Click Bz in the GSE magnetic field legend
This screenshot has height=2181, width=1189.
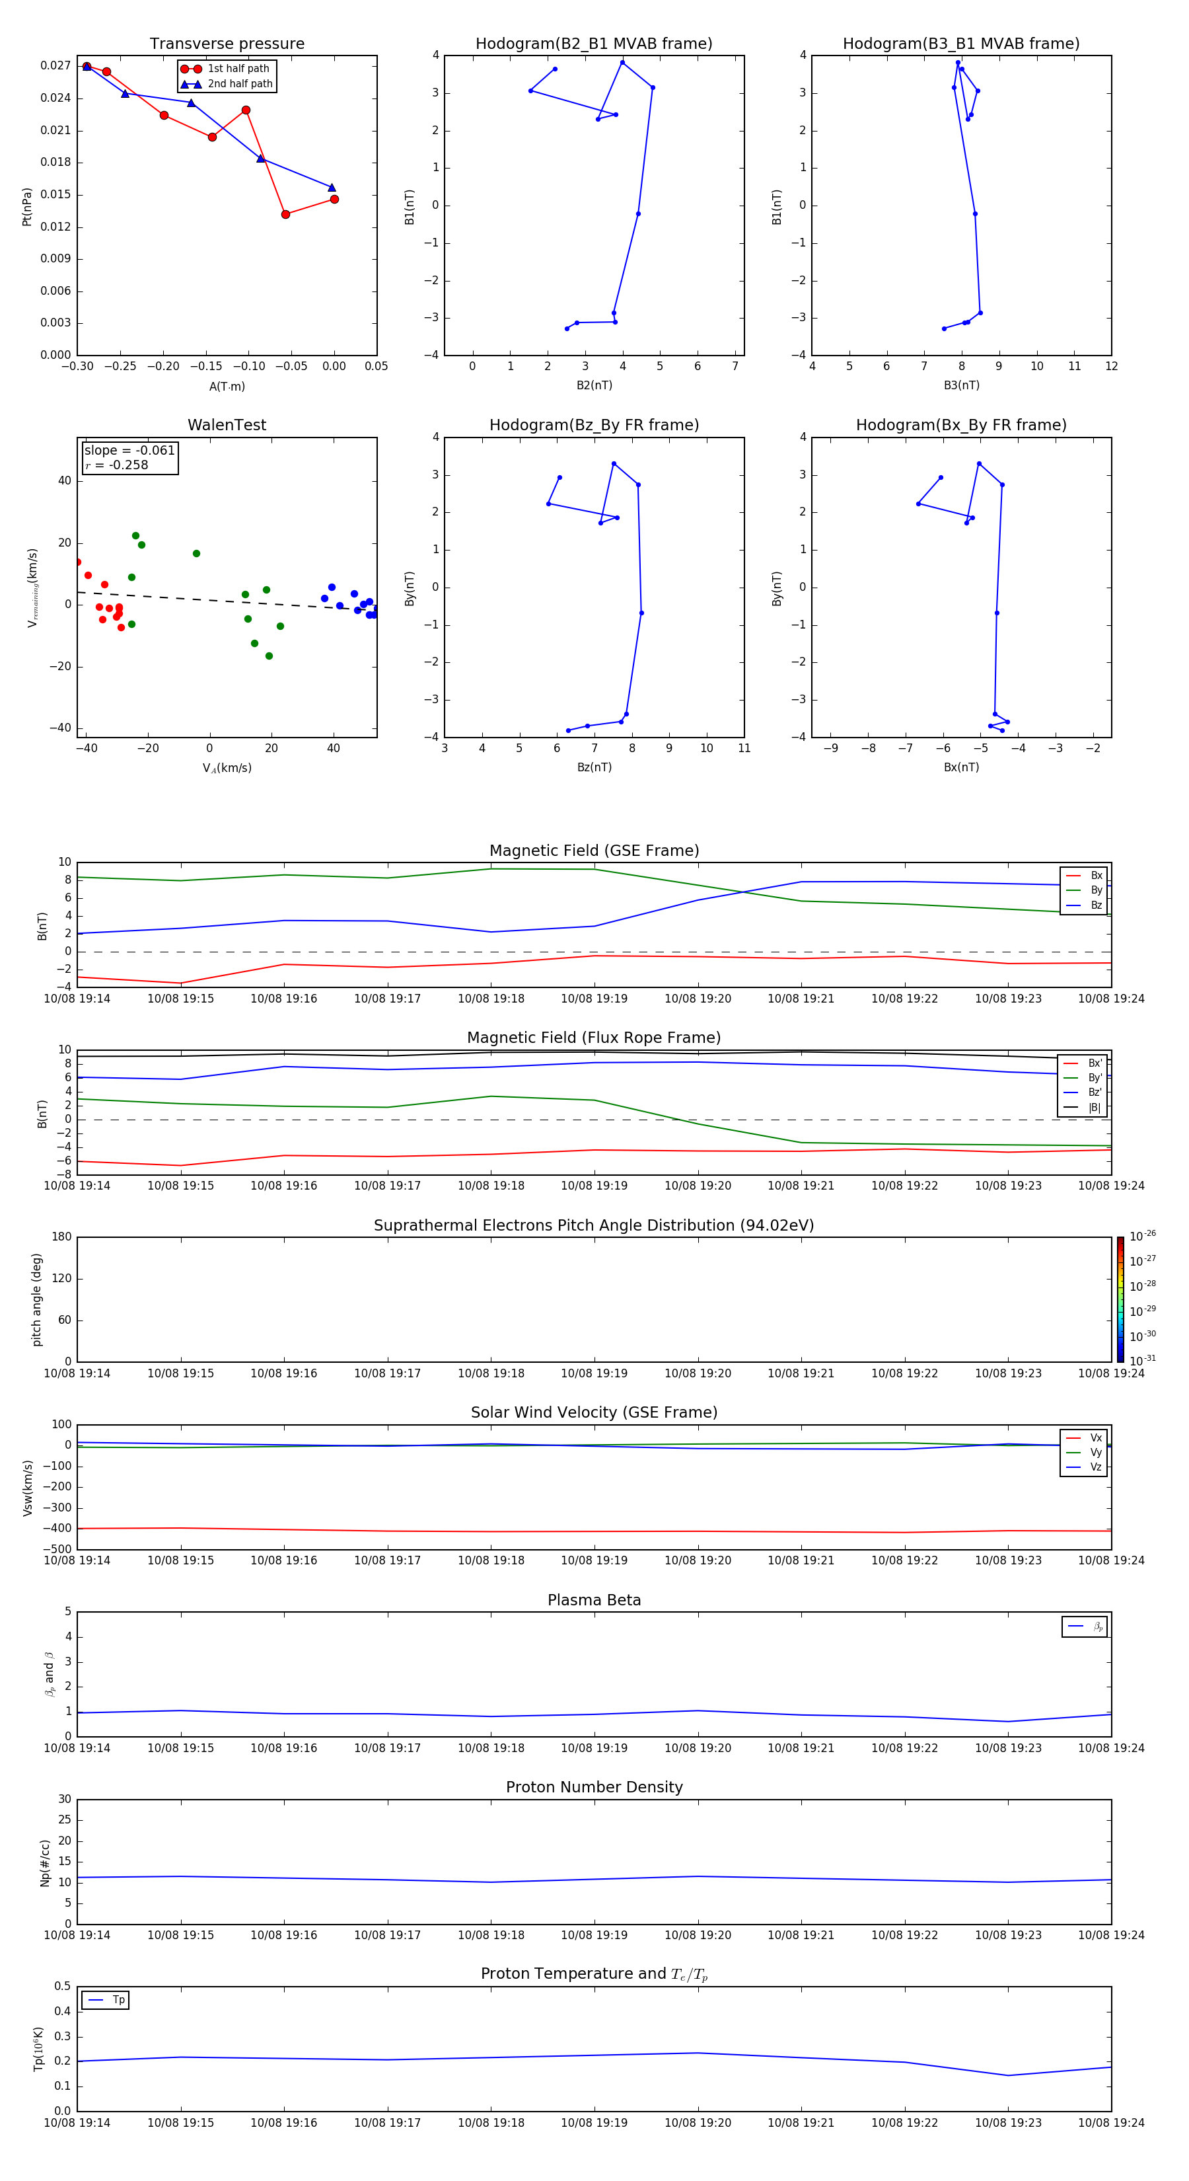(1084, 905)
